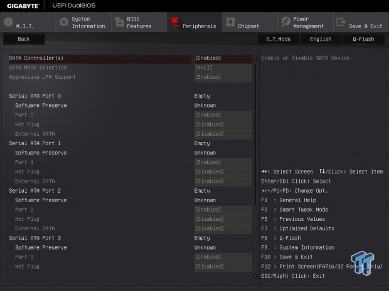The width and height of the screenshot is (389, 291).
Task: Select Serial ATA Port 1 row
Action: coord(35,143)
